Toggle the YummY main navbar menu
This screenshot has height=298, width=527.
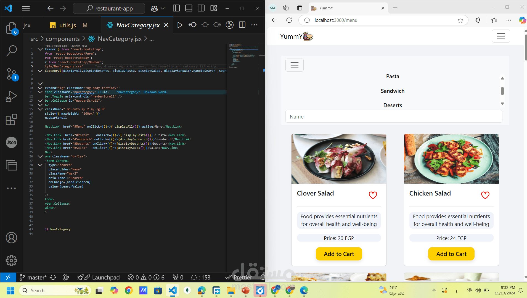tap(501, 36)
